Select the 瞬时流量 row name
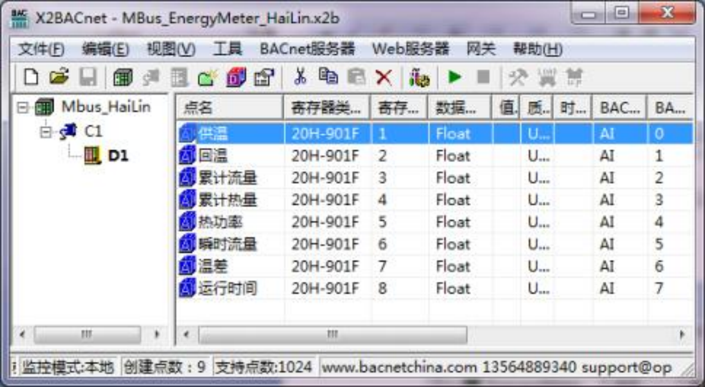This screenshot has height=387, width=705. [227, 244]
